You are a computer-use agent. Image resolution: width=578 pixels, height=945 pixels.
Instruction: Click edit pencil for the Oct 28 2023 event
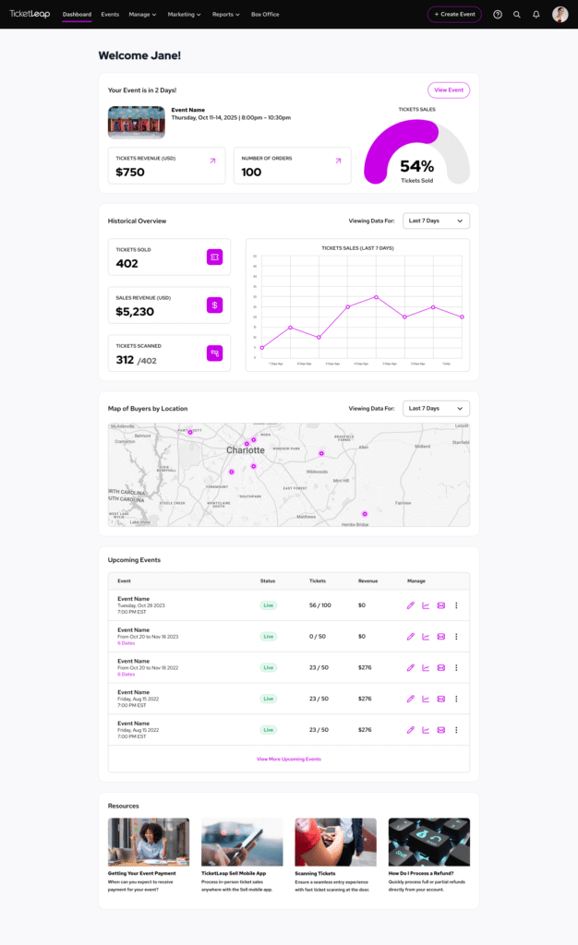[x=411, y=605]
